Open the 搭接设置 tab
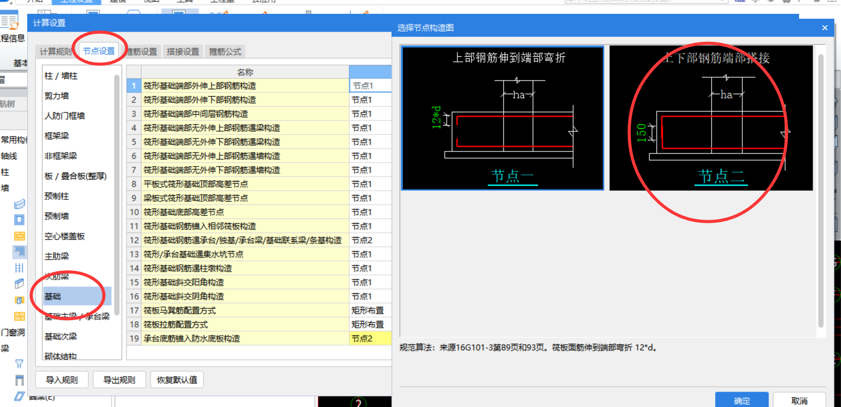The width and height of the screenshot is (841, 407). [183, 52]
